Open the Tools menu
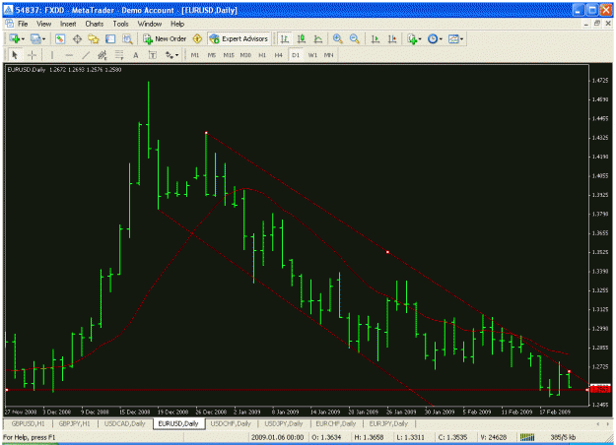The image size is (616, 445). click(x=120, y=24)
